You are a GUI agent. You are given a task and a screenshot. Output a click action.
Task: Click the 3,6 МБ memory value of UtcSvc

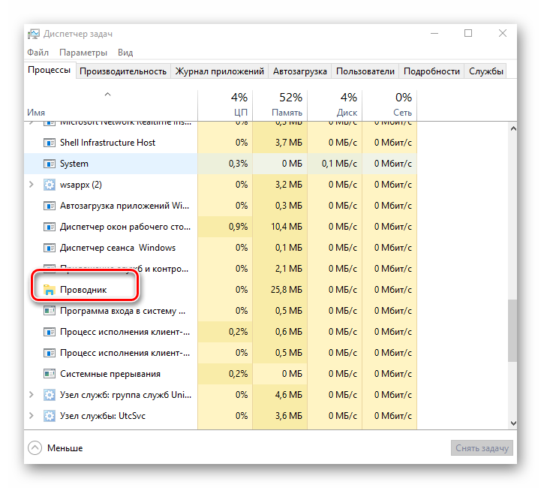pyautogui.click(x=288, y=416)
